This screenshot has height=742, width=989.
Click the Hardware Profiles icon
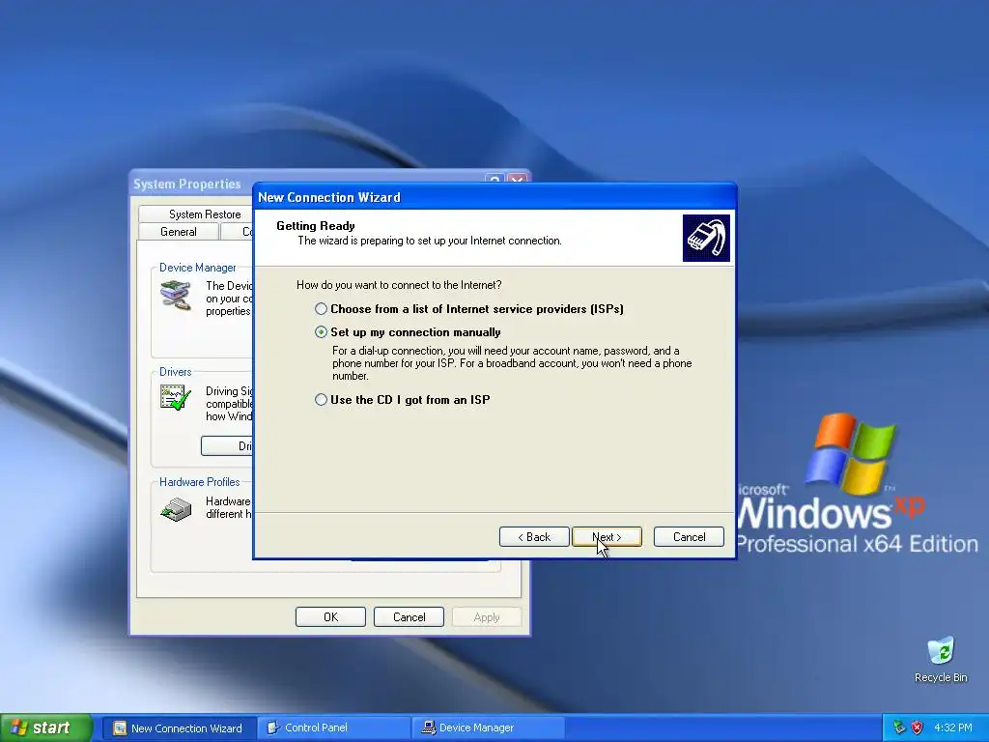[176, 508]
